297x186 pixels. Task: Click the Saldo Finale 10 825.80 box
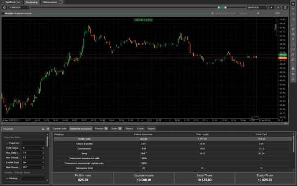[x=204, y=178]
